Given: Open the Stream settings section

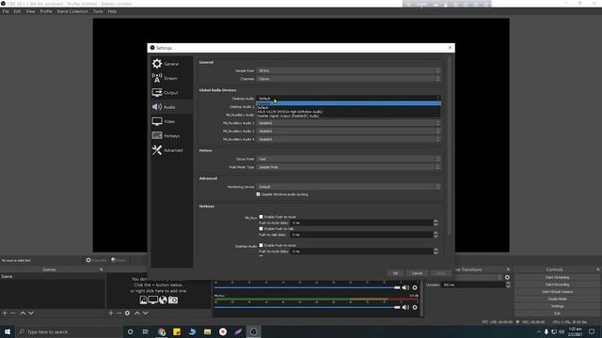Looking at the screenshot, I should 171,78.
